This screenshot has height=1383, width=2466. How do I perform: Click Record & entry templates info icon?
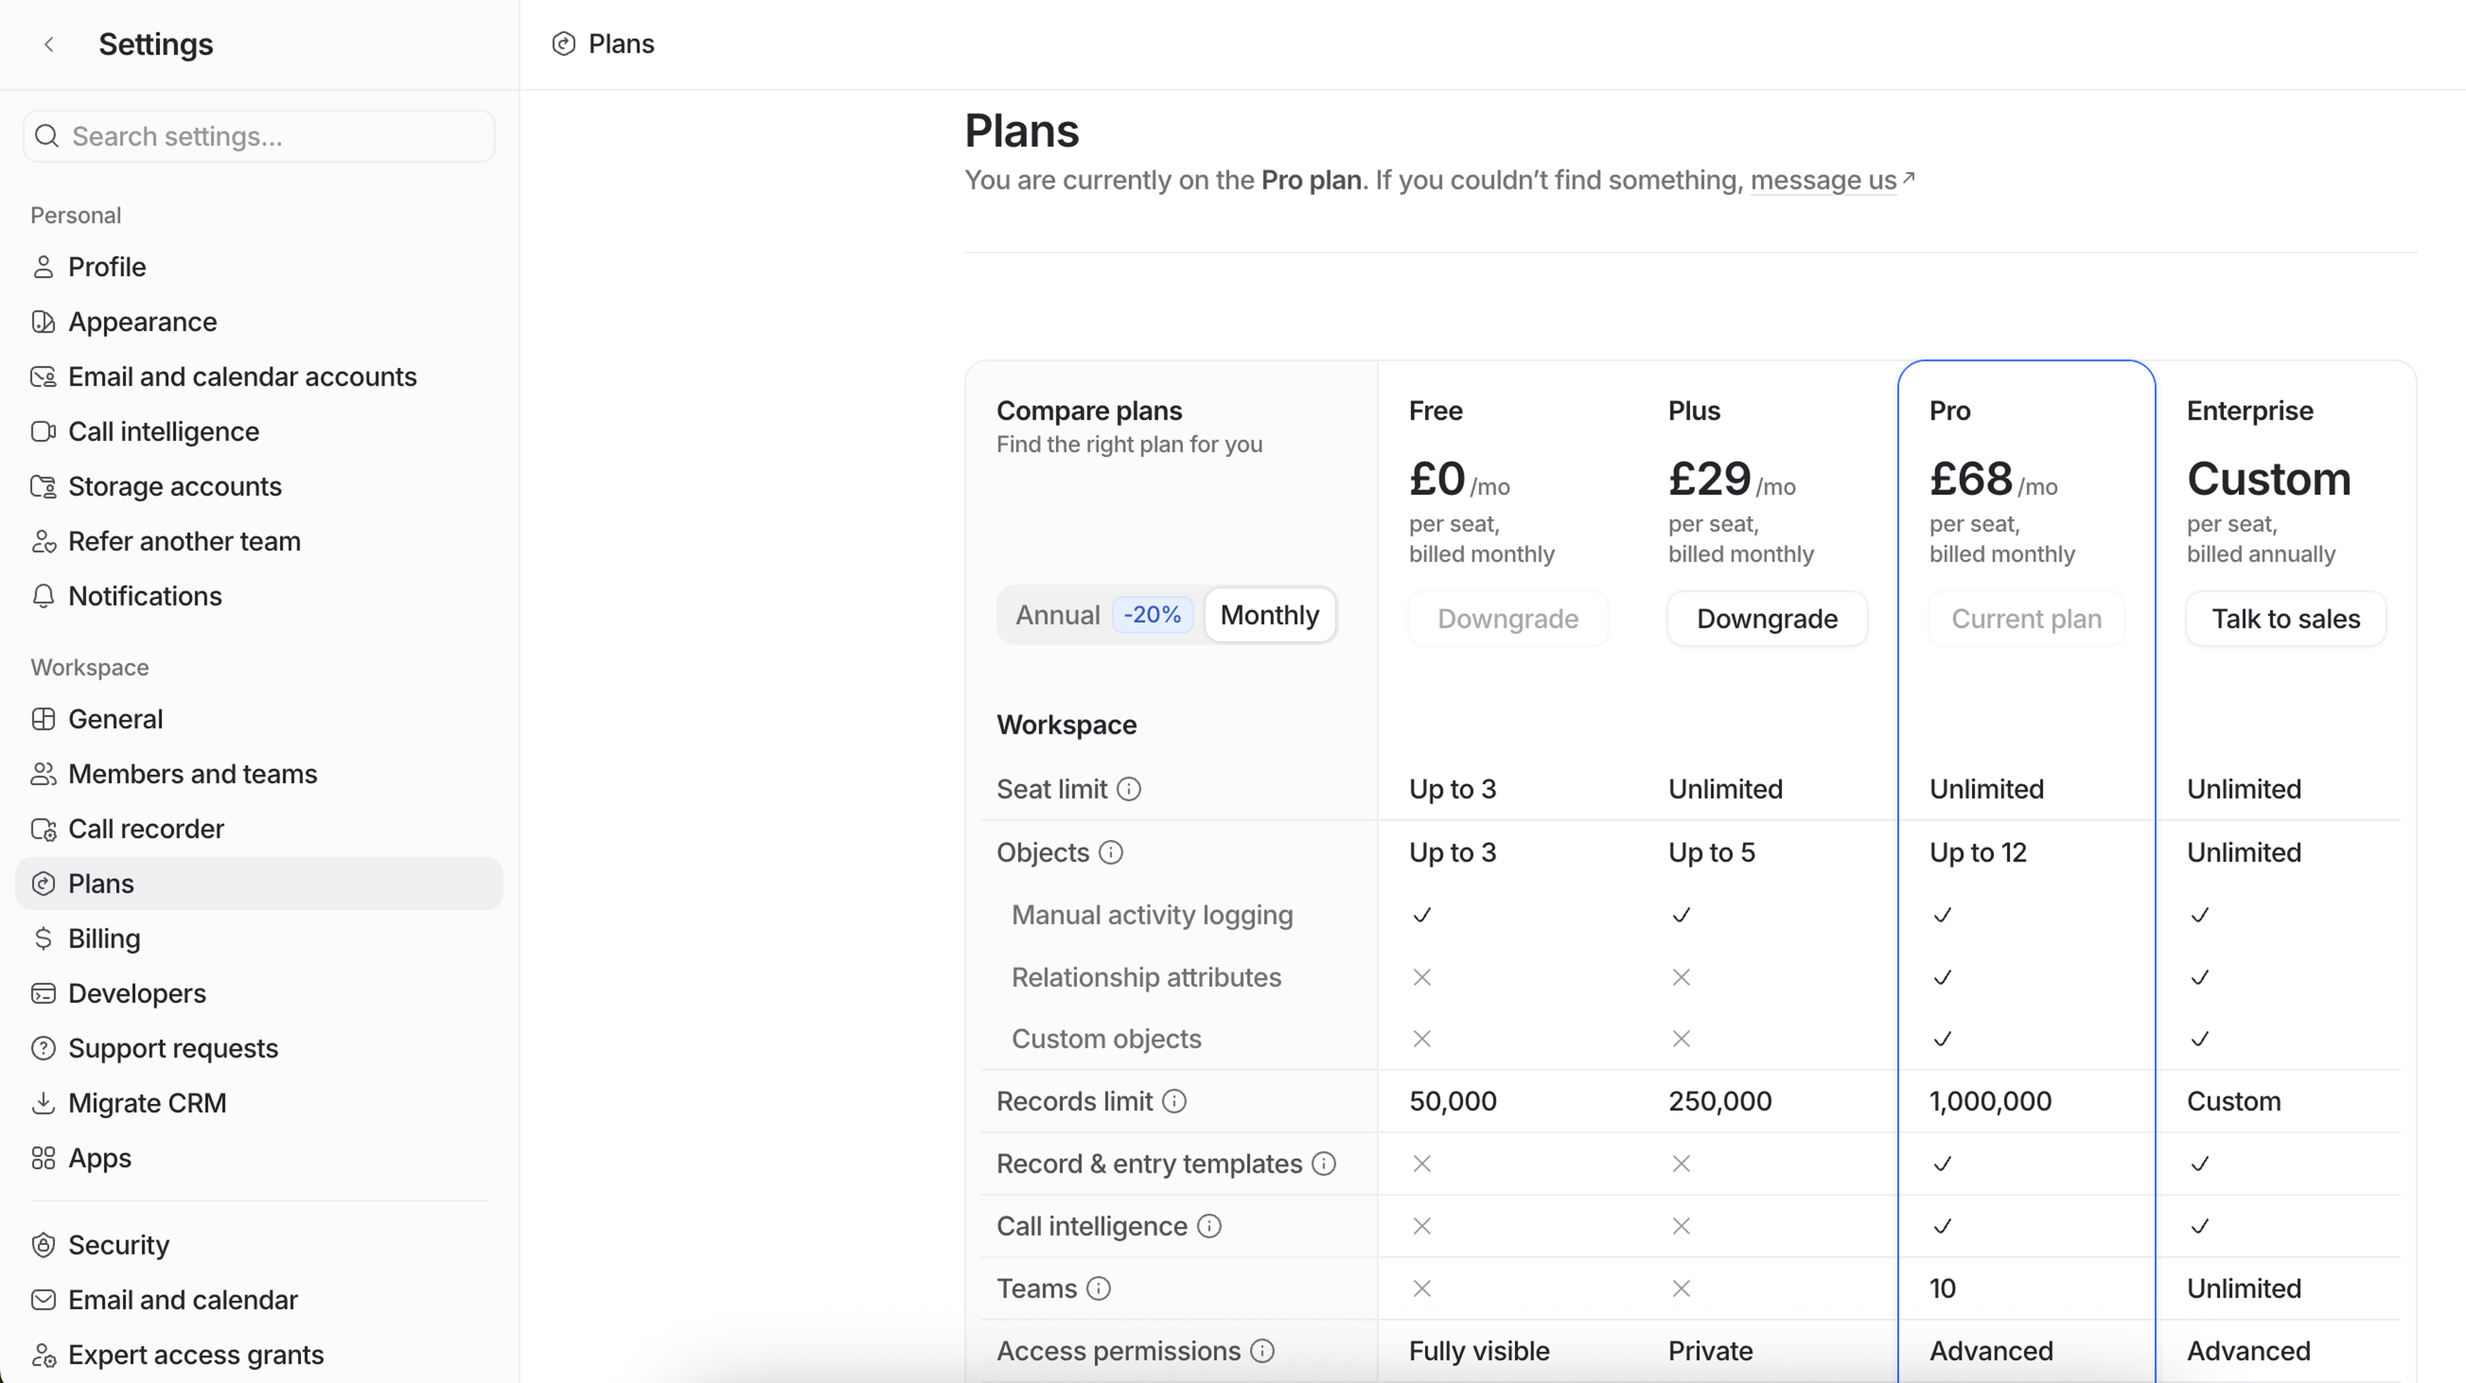[x=1323, y=1164]
